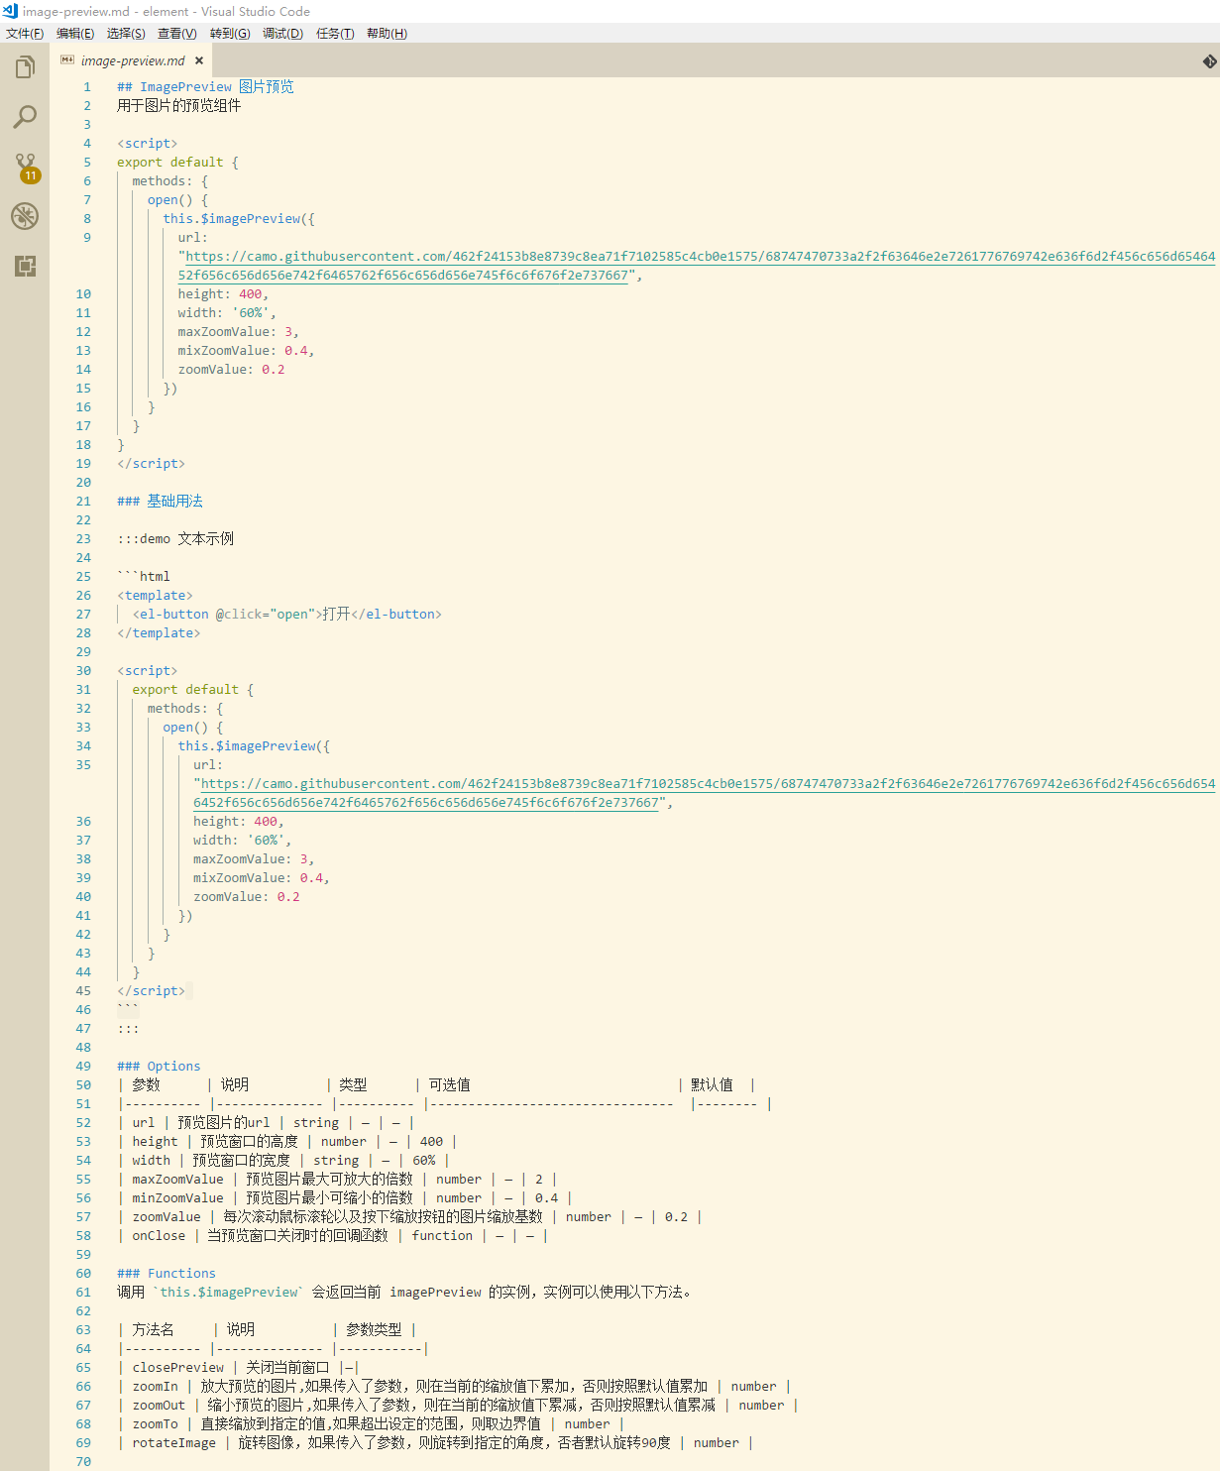Image resolution: width=1220 pixels, height=1471 pixels.
Task: Click 'maxZoomValue: 3,' on line 12
Action: pos(239,332)
